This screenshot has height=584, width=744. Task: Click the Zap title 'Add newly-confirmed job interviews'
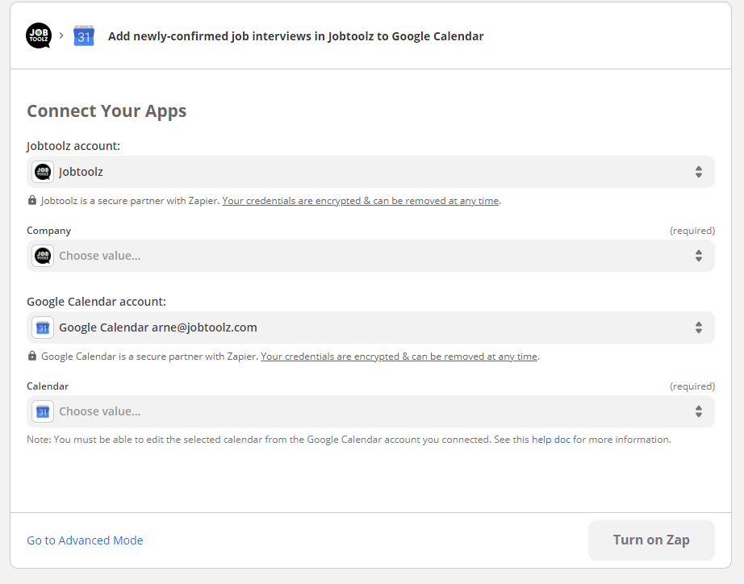pos(295,36)
